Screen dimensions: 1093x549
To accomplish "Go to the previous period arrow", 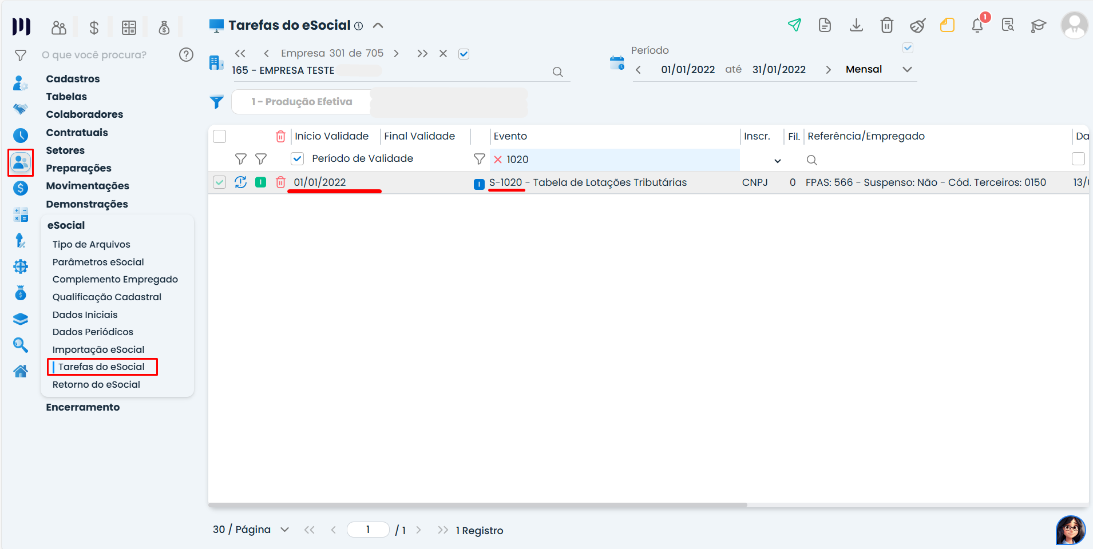I will (638, 70).
